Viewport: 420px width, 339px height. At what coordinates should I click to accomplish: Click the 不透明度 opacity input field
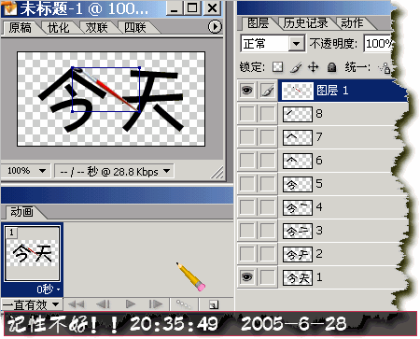coord(378,43)
